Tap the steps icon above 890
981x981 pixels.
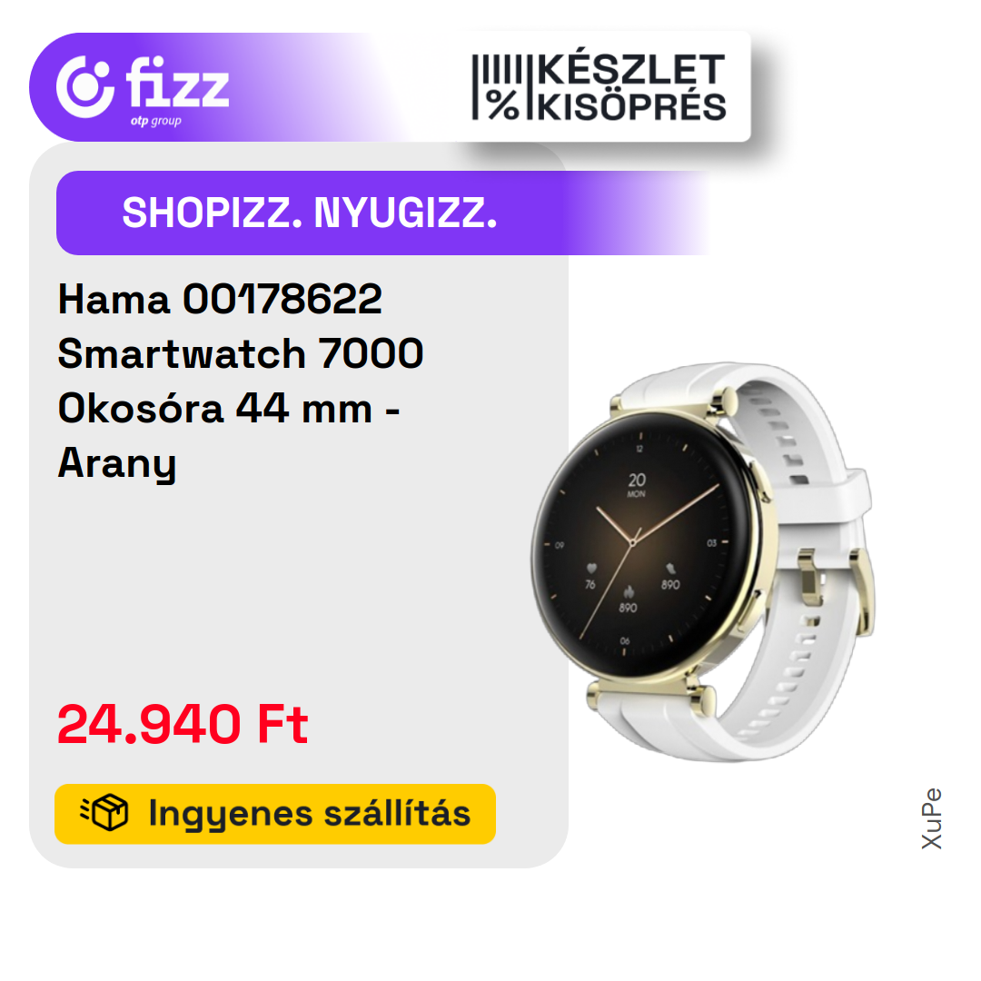point(670,568)
